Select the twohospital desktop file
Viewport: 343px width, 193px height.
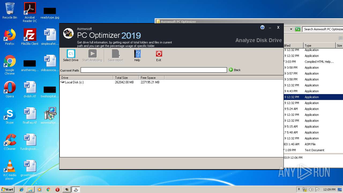coord(50,92)
